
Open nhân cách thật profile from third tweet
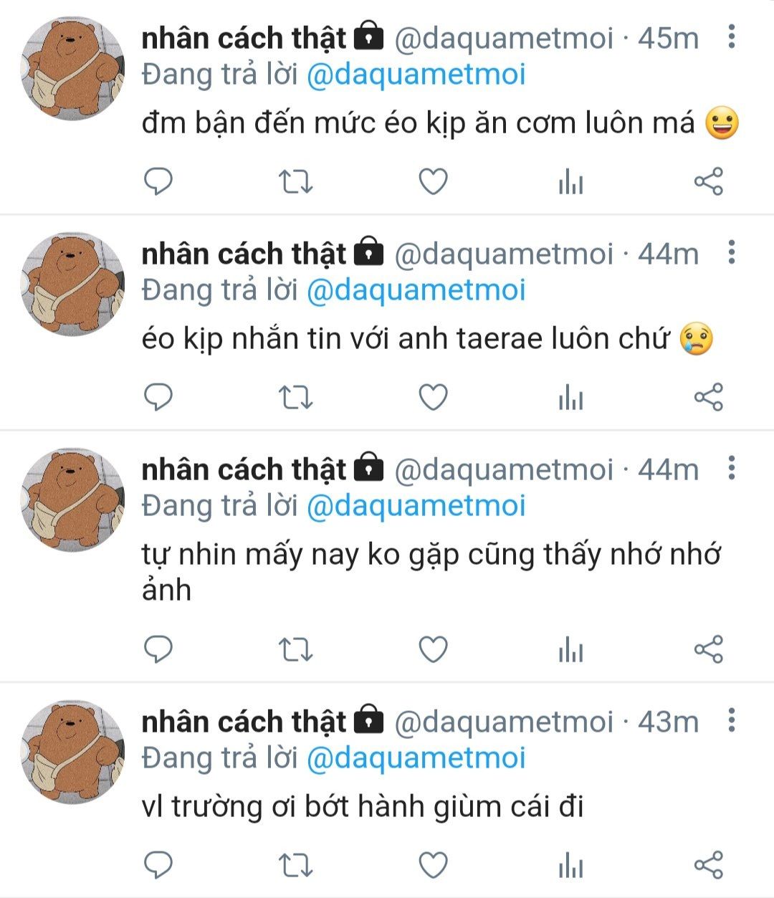pyautogui.click(x=244, y=469)
